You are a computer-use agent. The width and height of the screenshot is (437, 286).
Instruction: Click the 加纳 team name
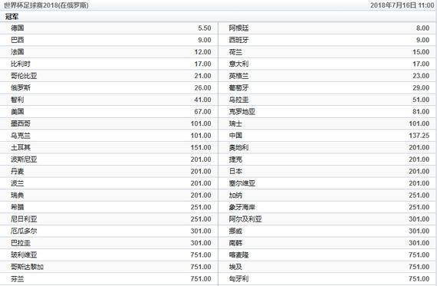[x=235, y=195]
